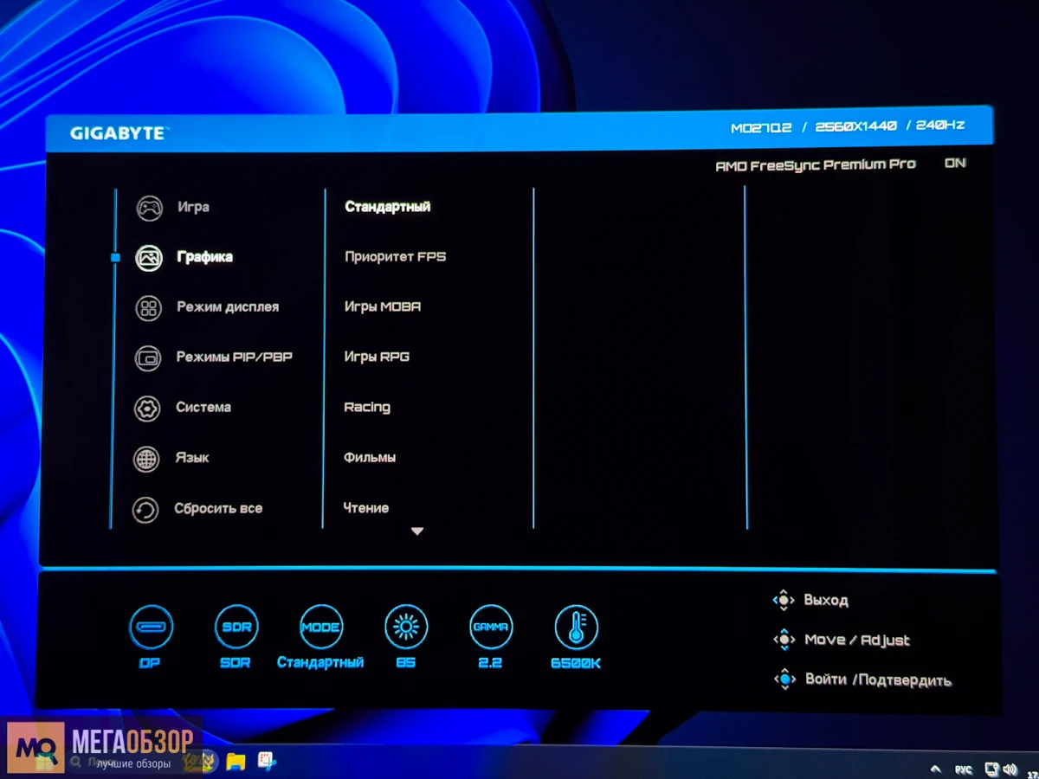Click the gamma value 2.2
This screenshot has width=1039, height=779.
click(x=491, y=663)
